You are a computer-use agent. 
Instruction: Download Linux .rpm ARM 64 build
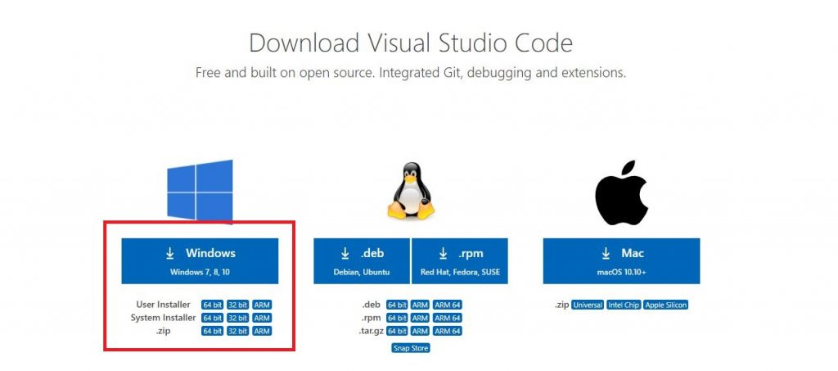(448, 318)
